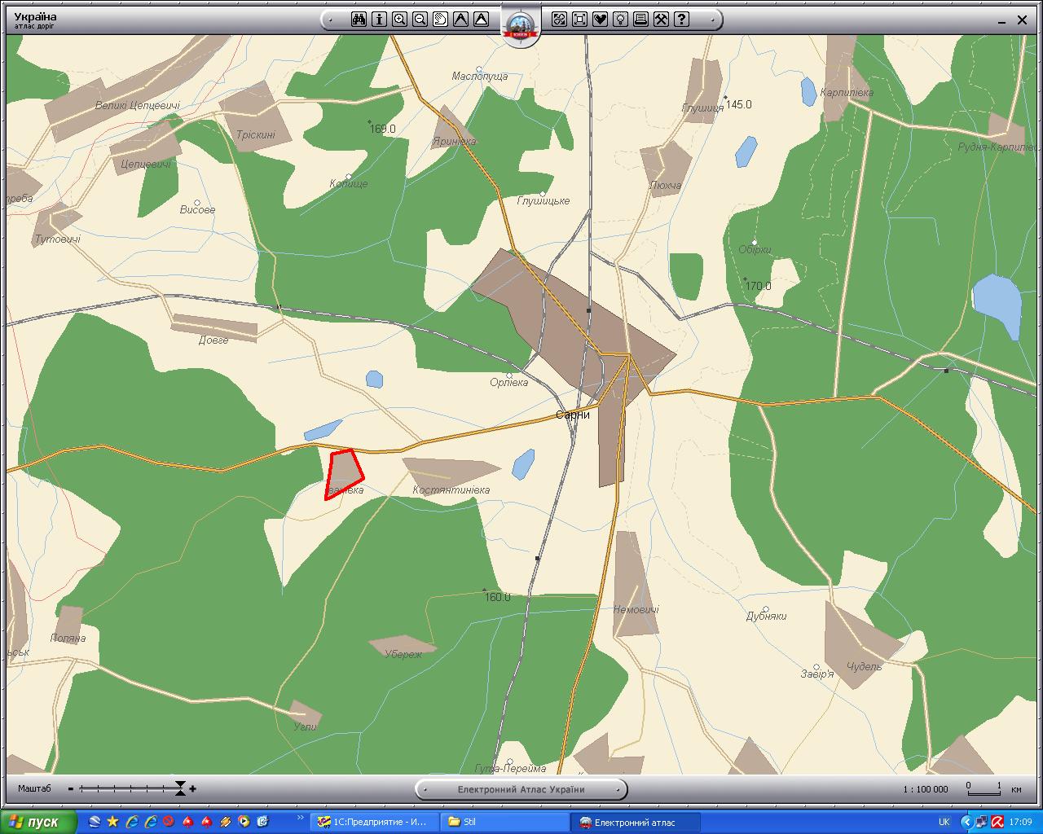Click the Kyiv emblem in the toolbar center
The width and height of the screenshot is (1043, 834).
520,24
